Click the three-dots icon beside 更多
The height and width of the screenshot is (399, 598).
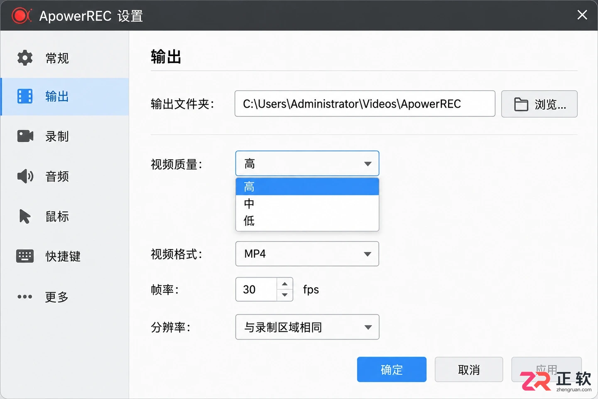coord(25,296)
